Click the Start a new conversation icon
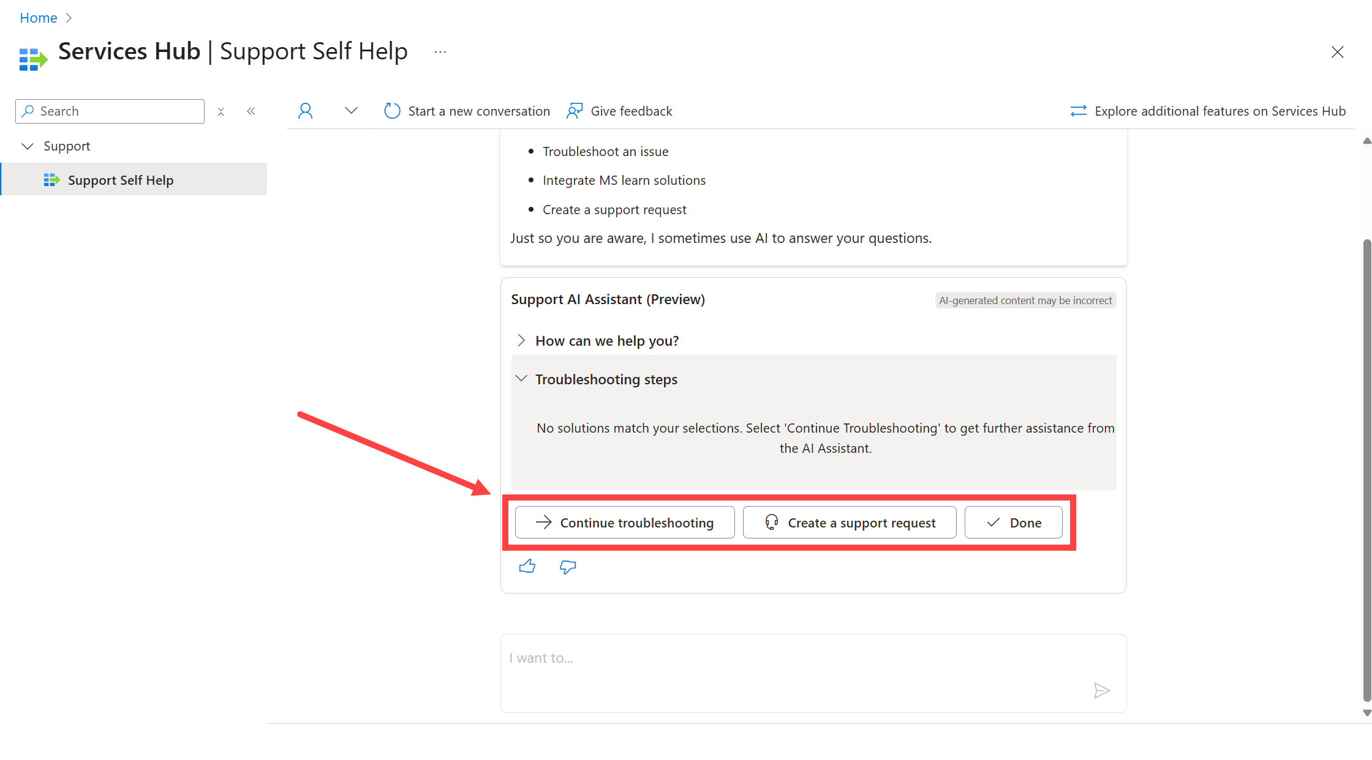The image size is (1372, 760). (x=391, y=110)
